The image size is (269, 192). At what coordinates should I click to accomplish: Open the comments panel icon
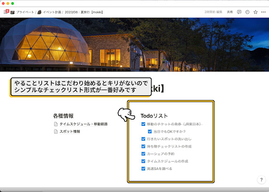[239, 12]
